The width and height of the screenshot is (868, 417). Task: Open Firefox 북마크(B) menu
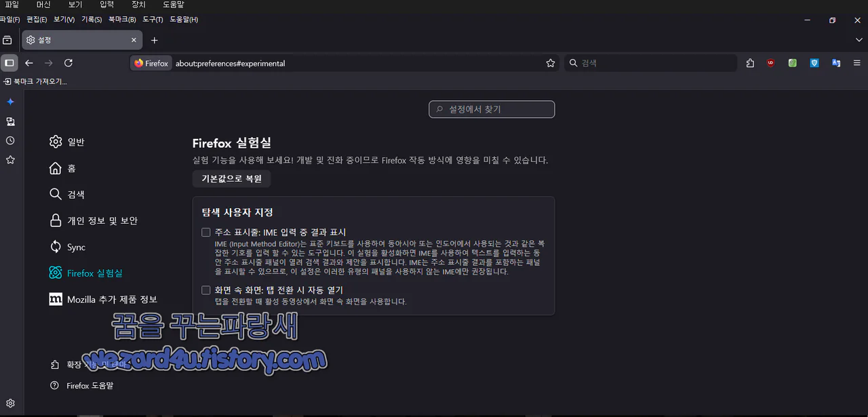[x=122, y=20]
